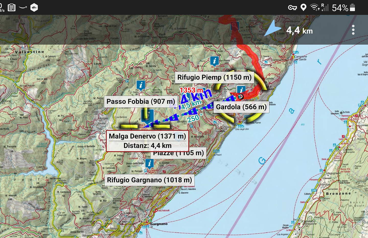Image resolution: width=368 pixels, height=238 pixels.
Task: Open the Malga Denervo (1371 m) popup
Action: [147, 141]
